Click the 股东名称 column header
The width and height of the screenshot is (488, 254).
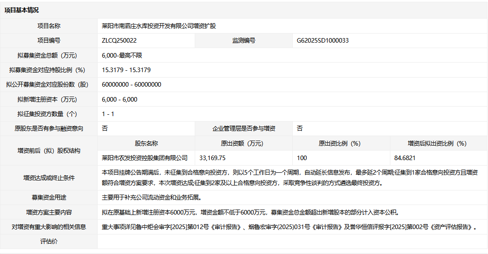pos(146,143)
